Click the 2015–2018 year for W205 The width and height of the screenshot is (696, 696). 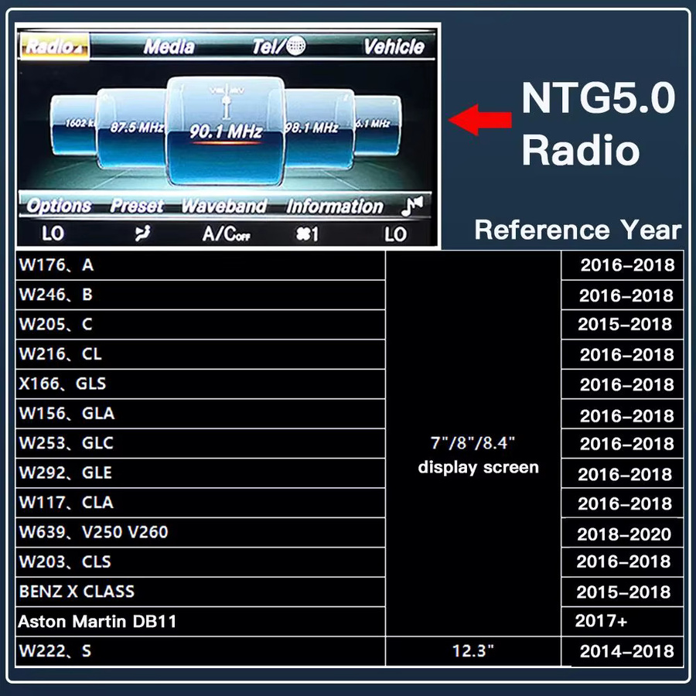point(623,325)
